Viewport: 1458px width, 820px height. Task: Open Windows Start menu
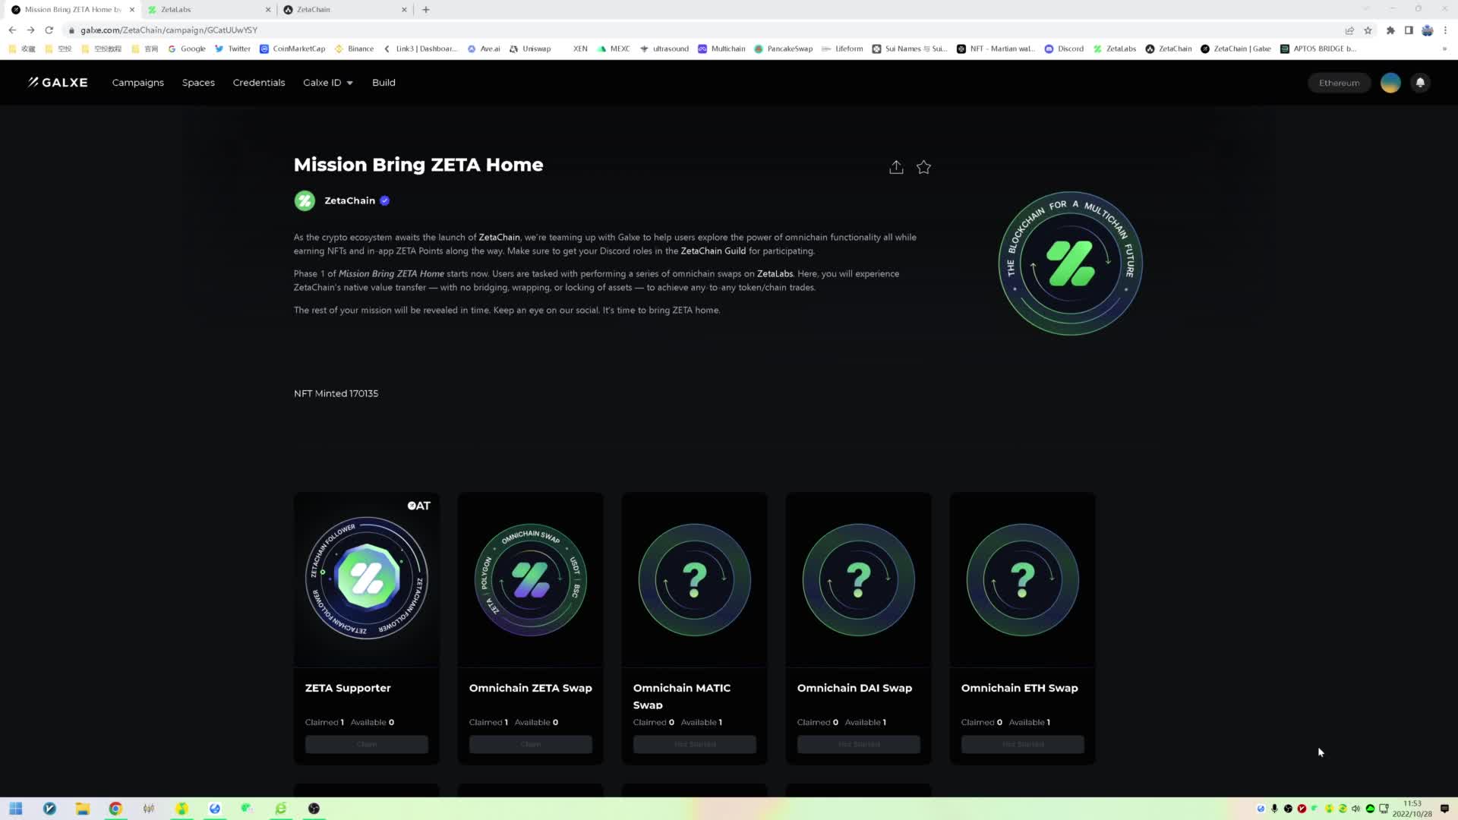tap(16, 809)
